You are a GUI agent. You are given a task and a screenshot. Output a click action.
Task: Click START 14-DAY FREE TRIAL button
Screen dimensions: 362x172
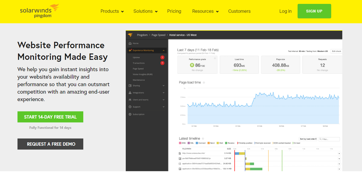tap(50, 117)
